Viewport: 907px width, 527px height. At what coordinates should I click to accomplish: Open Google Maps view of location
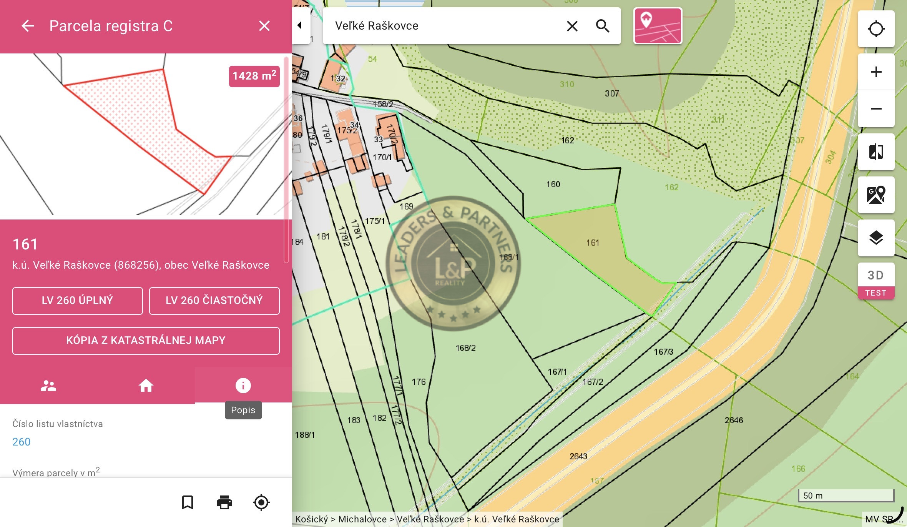click(x=876, y=195)
